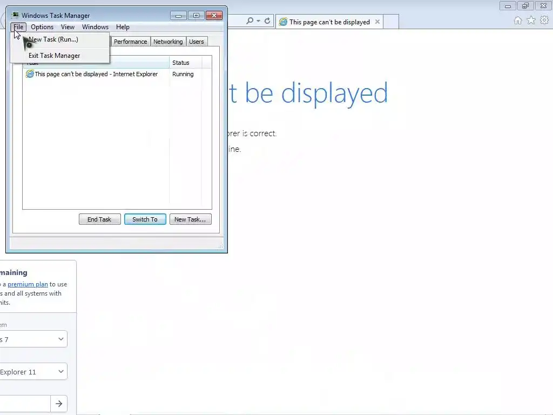Image resolution: width=553 pixels, height=415 pixels.
Task: Open a new blank tab in Internet Explorer
Action: [x=391, y=22]
